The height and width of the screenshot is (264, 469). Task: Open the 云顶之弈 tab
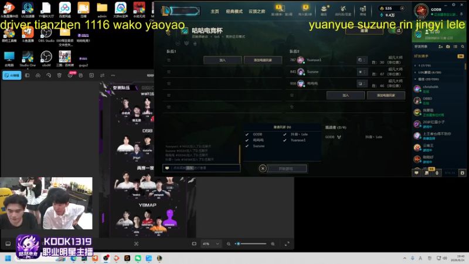tap(257, 11)
